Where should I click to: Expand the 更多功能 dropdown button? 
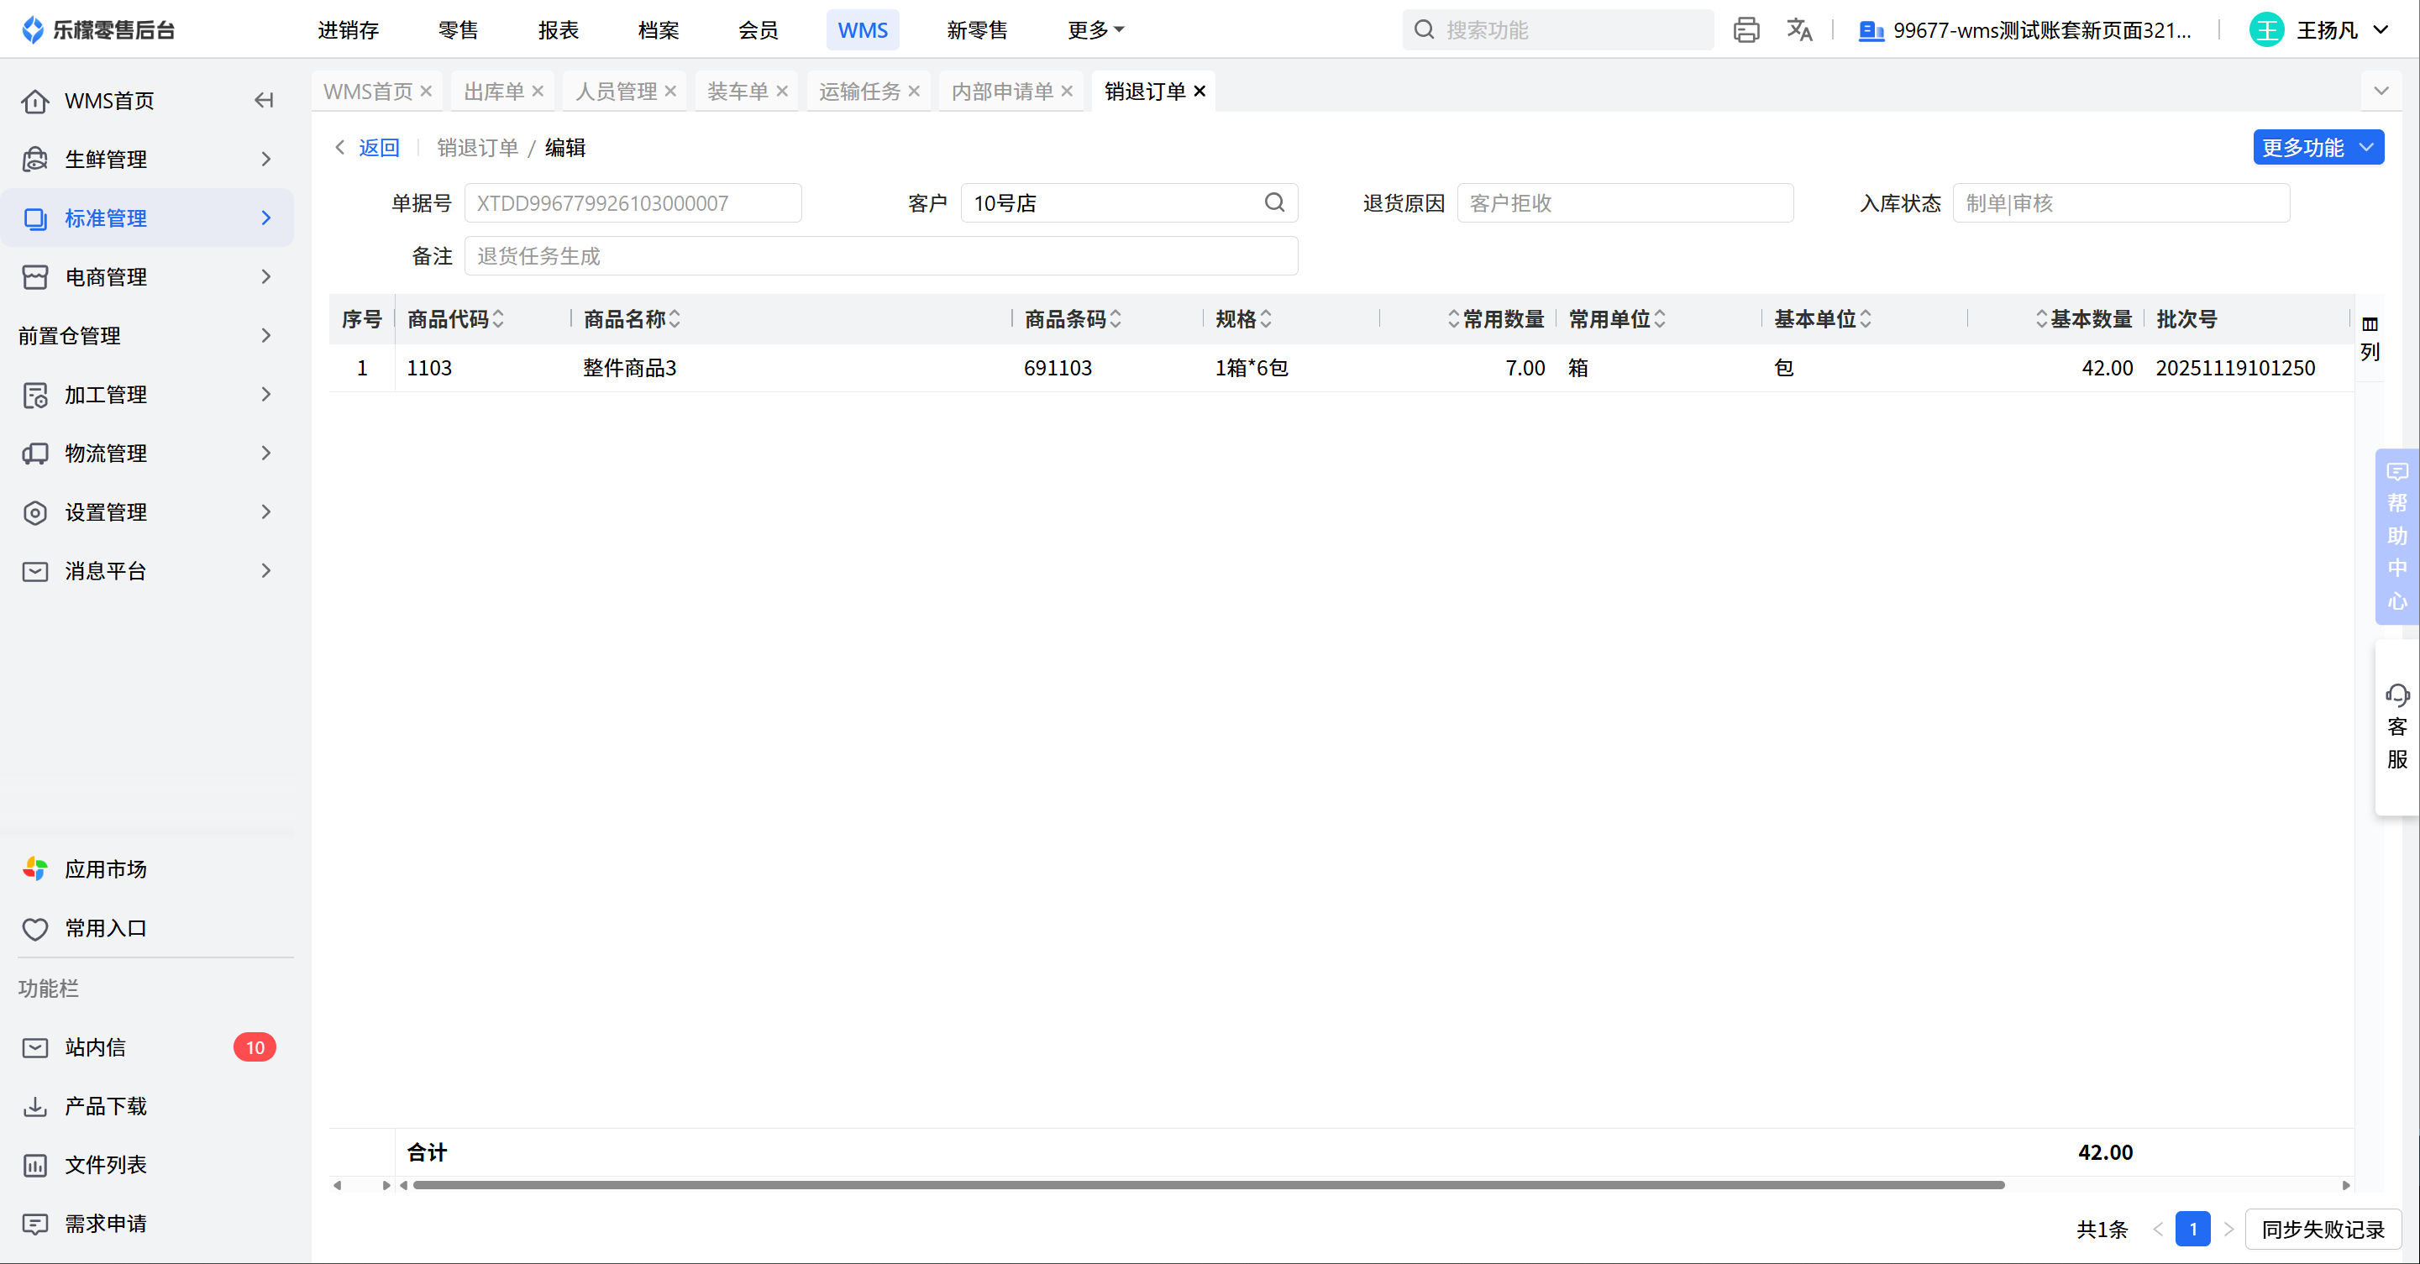point(2317,148)
